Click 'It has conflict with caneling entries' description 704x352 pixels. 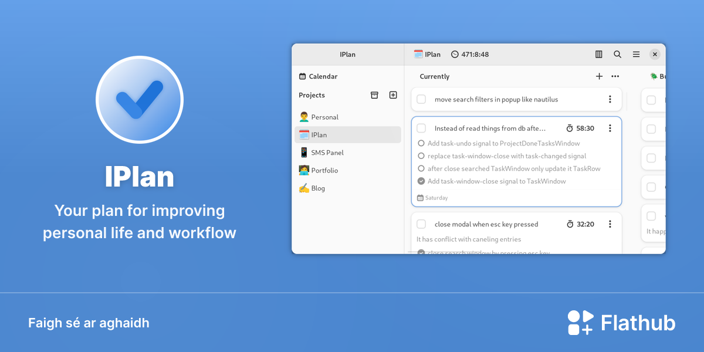pyautogui.click(x=469, y=239)
